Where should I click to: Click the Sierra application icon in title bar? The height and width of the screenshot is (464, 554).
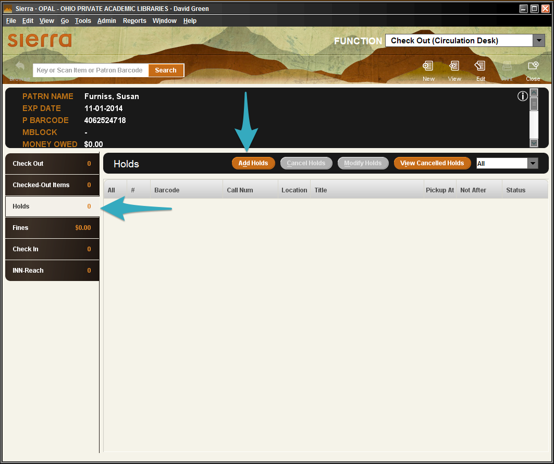(8, 8)
